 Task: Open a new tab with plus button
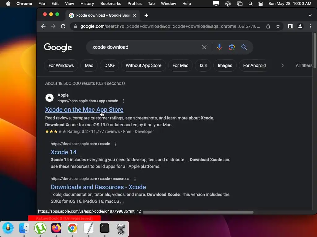[146, 15]
